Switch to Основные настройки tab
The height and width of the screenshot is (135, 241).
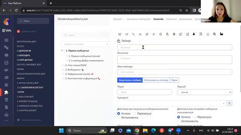[139, 19]
